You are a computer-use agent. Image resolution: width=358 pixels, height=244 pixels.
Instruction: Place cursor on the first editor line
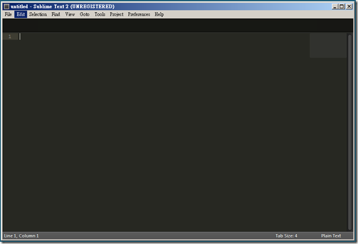[x=164, y=37]
